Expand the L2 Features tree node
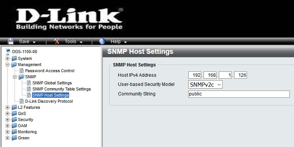Image resolution: width=294 pixels, height=147 pixels. (7, 107)
